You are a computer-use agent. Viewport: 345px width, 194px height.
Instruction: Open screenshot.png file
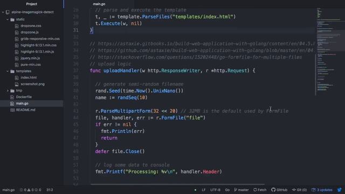point(32,84)
